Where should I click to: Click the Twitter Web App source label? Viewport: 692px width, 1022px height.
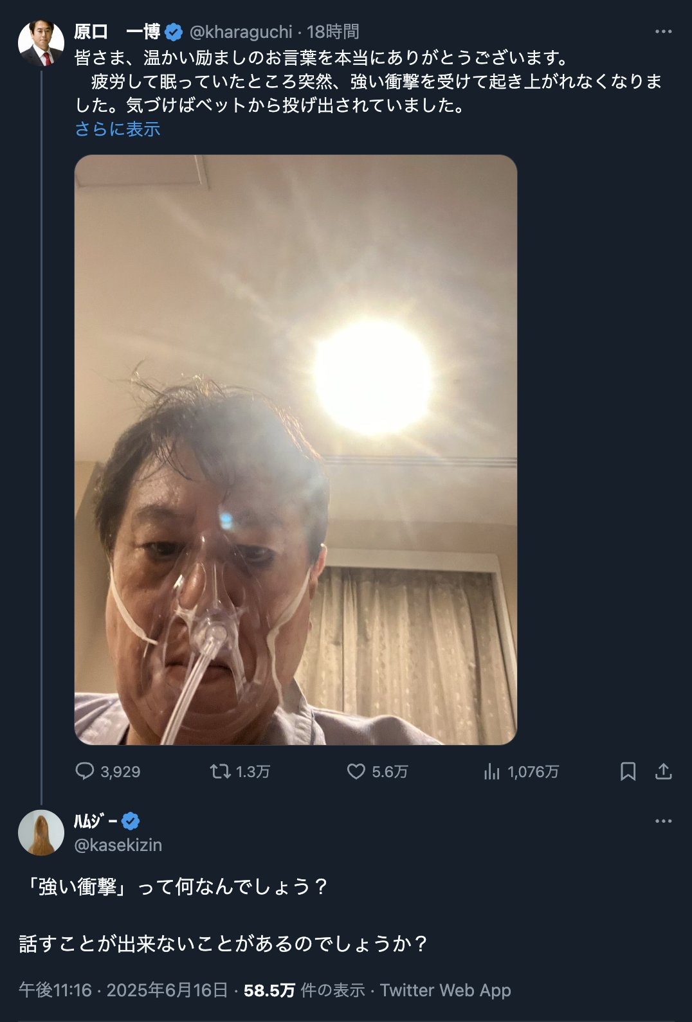[445, 990]
